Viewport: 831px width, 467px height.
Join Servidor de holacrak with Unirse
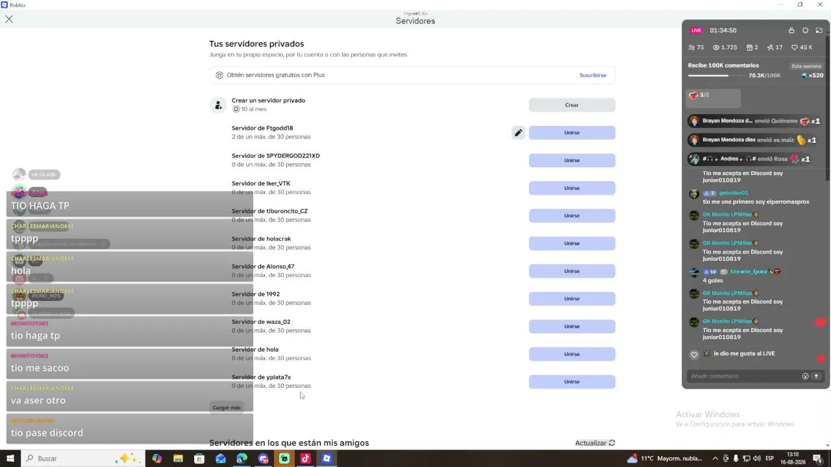tap(572, 243)
